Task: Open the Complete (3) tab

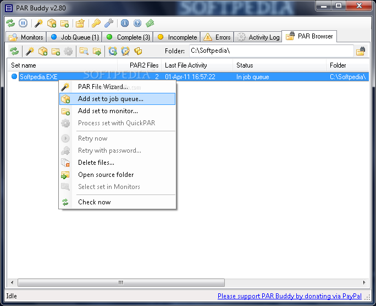Action: pyautogui.click(x=128, y=37)
